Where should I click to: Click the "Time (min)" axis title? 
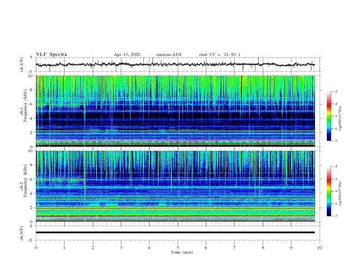(x=182, y=252)
